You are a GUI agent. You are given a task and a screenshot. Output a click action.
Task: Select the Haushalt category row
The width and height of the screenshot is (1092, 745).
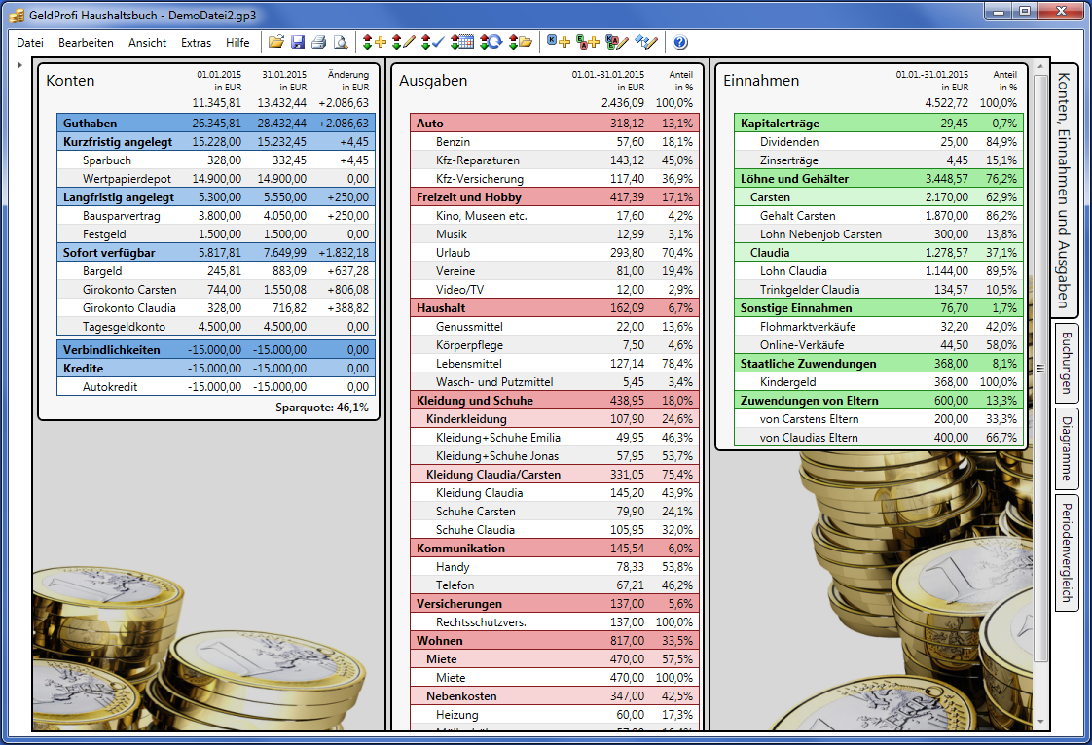click(x=554, y=307)
